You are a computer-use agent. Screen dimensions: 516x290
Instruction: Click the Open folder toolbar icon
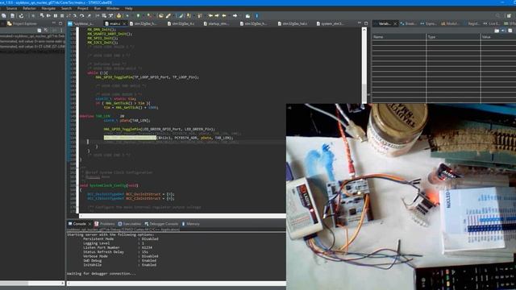click(x=161, y=16)
